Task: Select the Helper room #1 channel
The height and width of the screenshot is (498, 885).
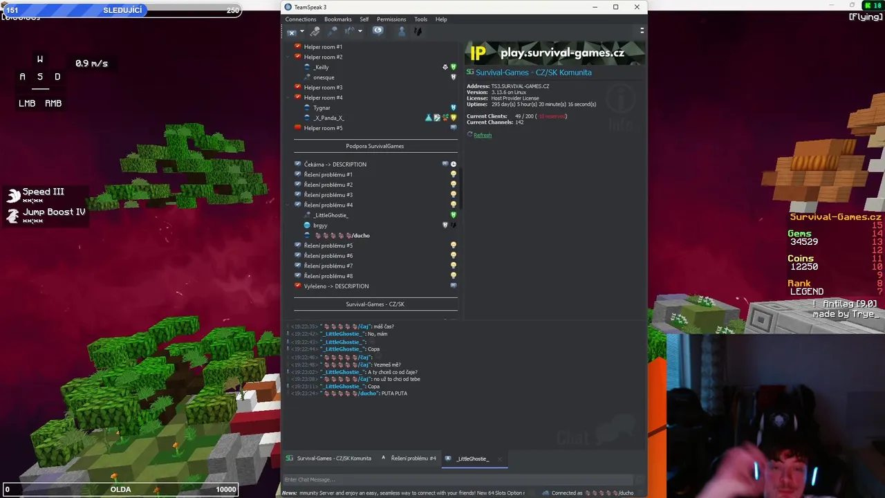Action: 323,47
